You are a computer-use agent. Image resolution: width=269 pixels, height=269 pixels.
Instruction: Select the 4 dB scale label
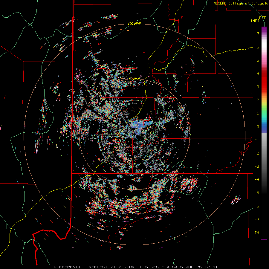click(258, 74)
